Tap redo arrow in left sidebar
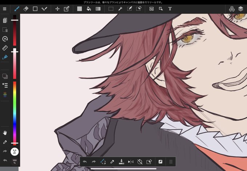The width and height of the screenshot is (247, 171). pos(5,151)
